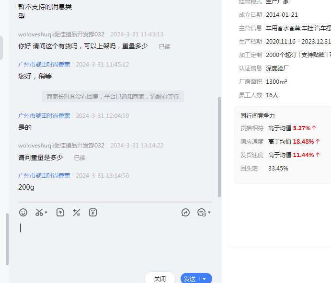This screenshot has height=283, width=331.
Task: Open the chat history clock icon
Action: (x=201, y=212)
